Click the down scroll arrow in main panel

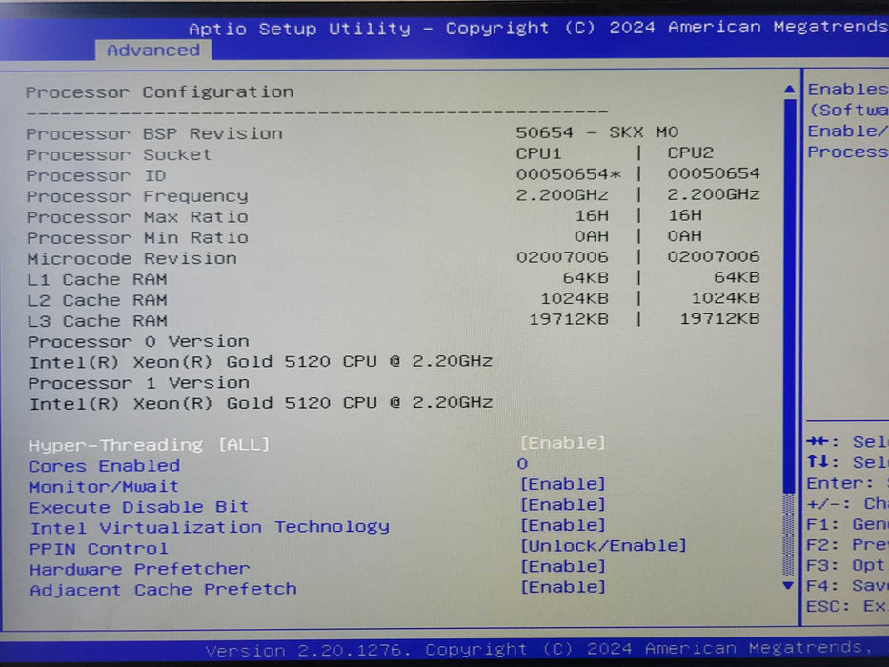coord(786,585)
